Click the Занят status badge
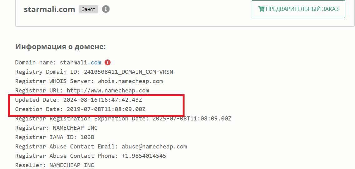This screenshot has width=355, height=169. pos(88,9)
